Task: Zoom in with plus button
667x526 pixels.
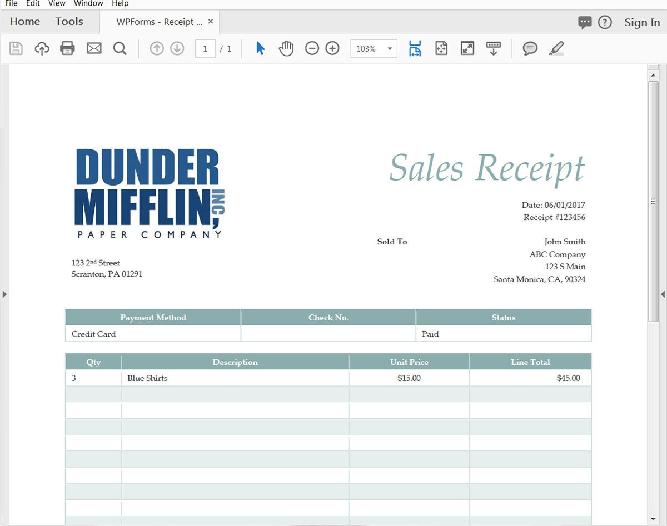Action: pos(332,48)
